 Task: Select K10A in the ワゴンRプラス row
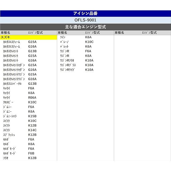(x=89, y=65)
